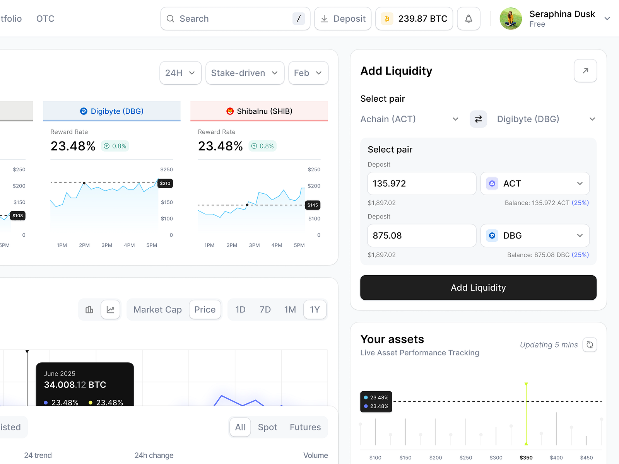
Task: Switch filter to Spot only
Action: click(x=267, y=427)
